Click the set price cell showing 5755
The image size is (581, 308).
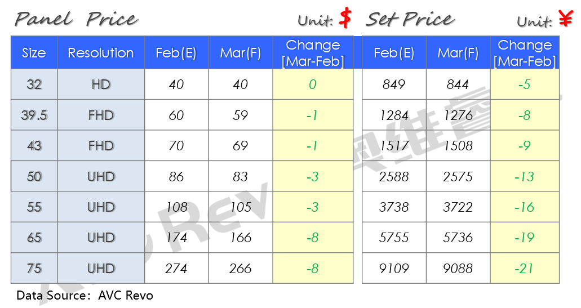coord(394,238)
